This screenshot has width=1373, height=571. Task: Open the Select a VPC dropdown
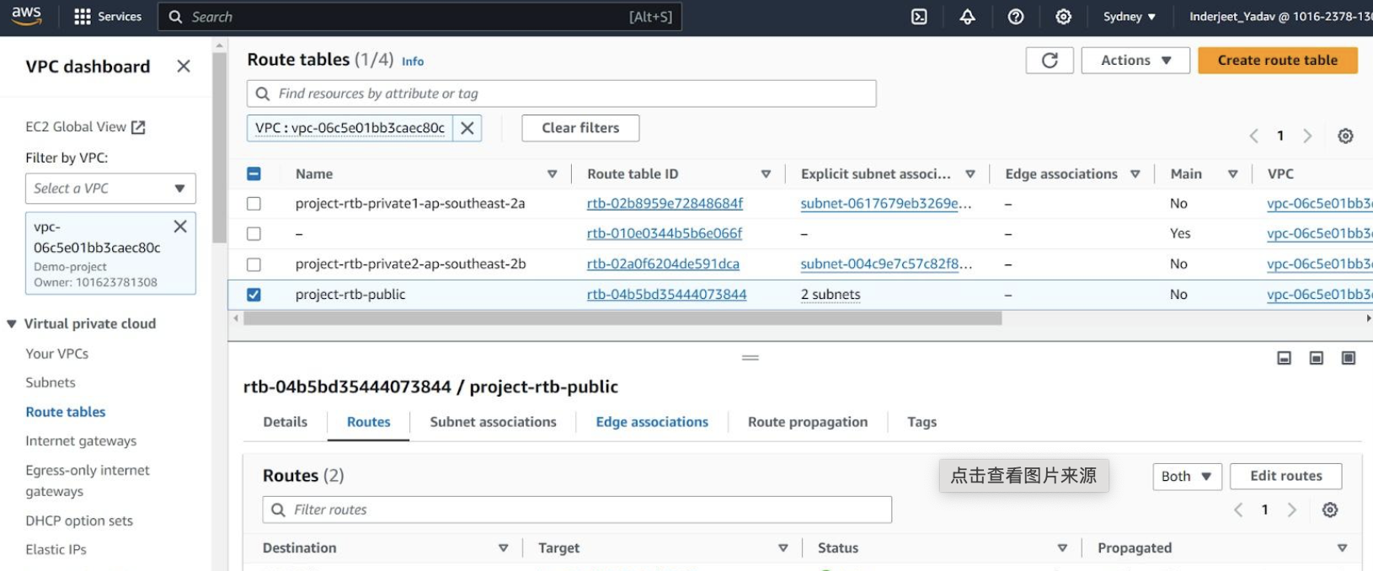click(x=110, y=189)
